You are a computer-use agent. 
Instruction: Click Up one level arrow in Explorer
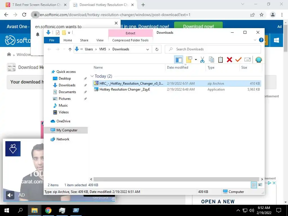tap(70, 49)
